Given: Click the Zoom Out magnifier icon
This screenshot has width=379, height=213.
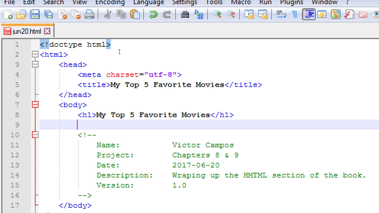Looking at the screenshot, I should [231, 14].
